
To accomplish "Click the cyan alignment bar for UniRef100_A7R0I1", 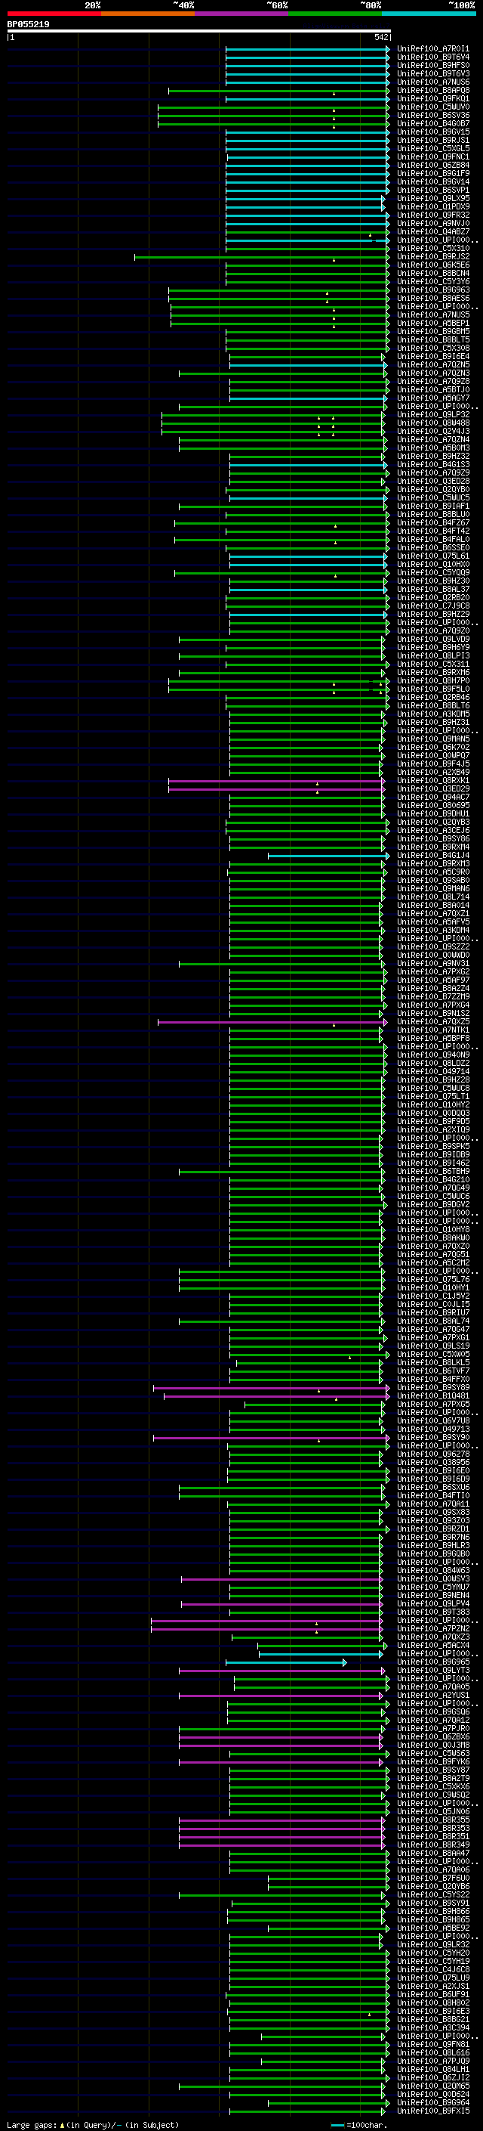I will pos(307,50).
